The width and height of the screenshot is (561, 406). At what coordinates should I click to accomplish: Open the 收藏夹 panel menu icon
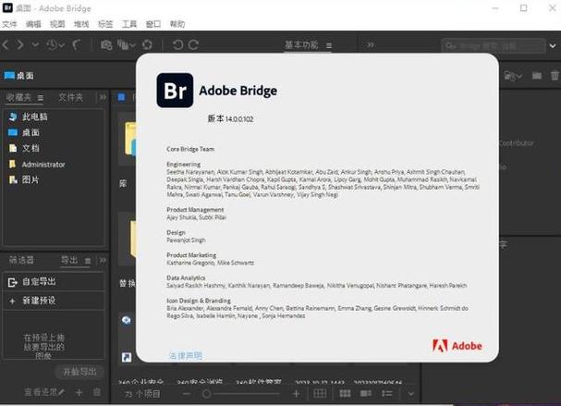41,98
